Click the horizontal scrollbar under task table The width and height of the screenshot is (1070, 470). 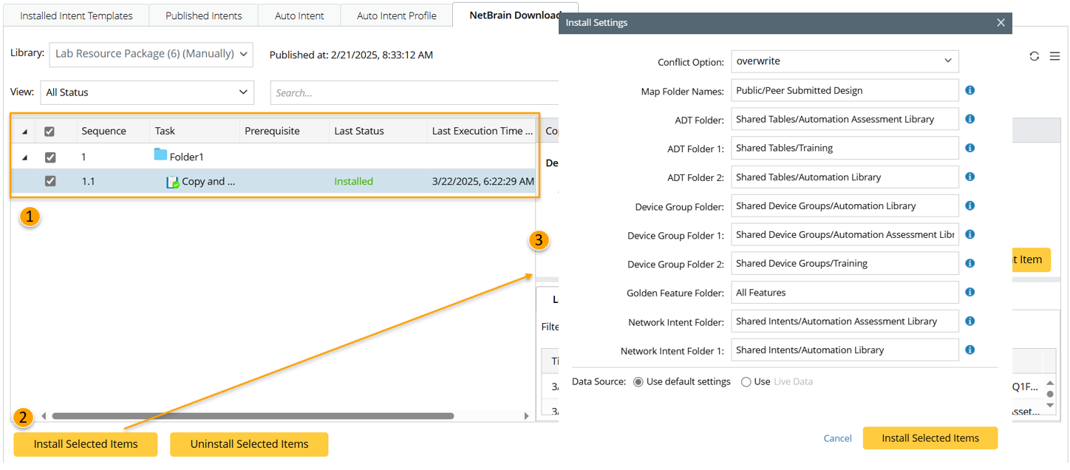coord(253,416)
